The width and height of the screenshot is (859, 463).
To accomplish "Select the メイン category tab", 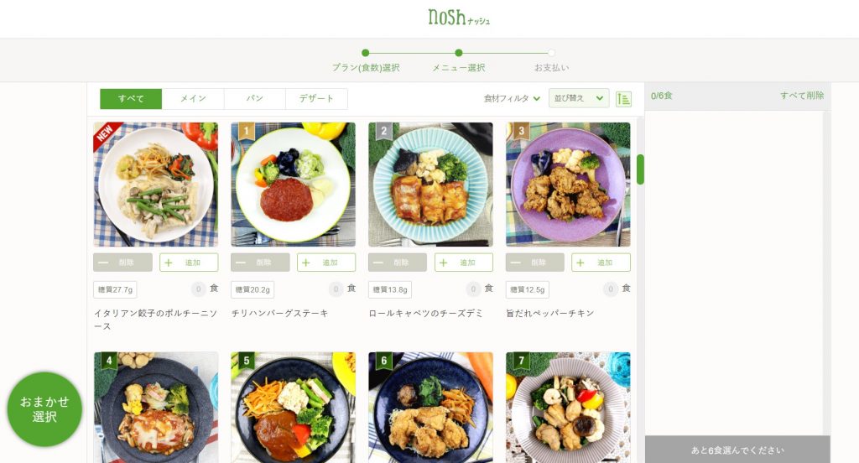I will (x=193, y=99).
